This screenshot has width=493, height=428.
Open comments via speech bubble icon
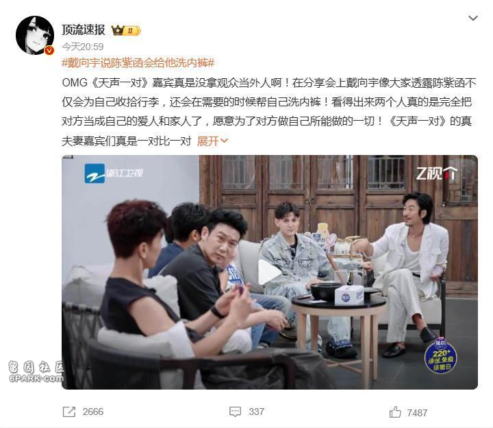pos(235,412)
